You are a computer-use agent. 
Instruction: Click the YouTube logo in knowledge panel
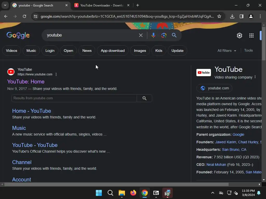tap(204, 73)
